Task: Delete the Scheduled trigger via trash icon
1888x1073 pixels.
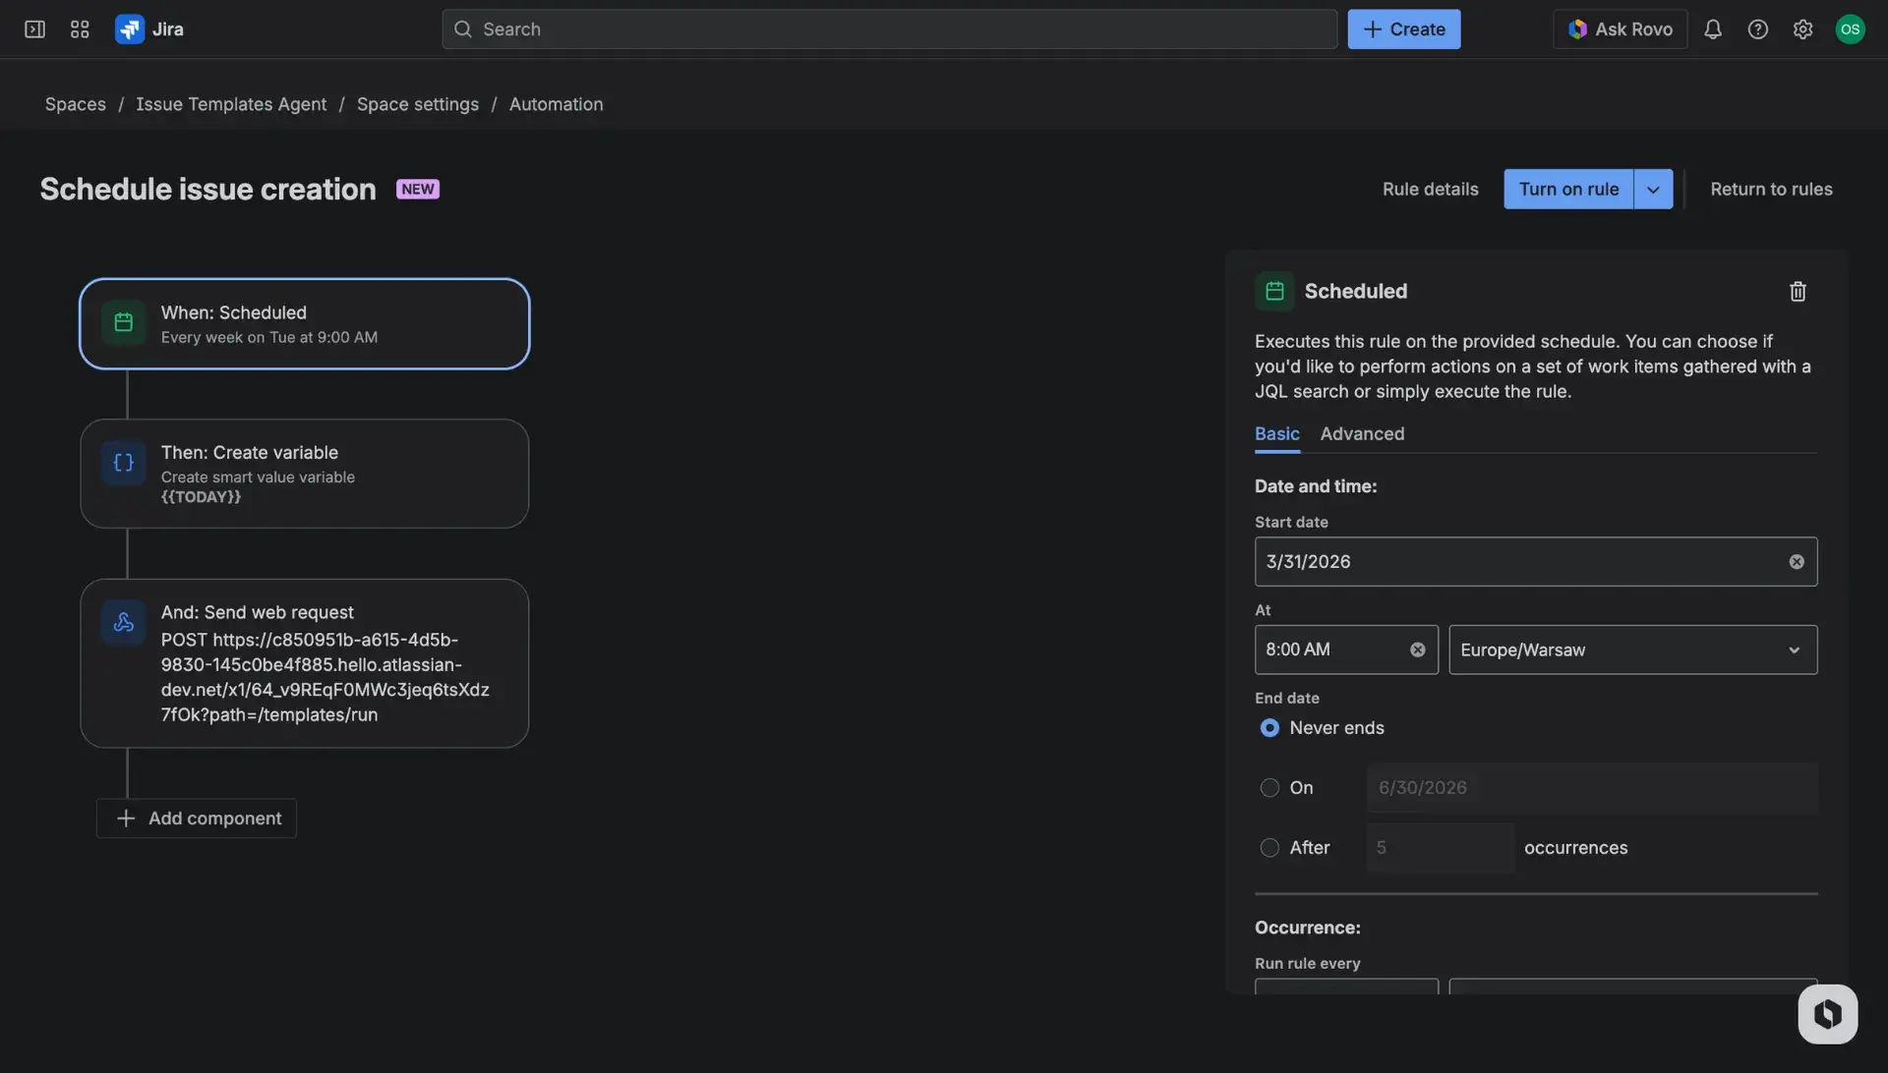Action: pos(1797,291)
